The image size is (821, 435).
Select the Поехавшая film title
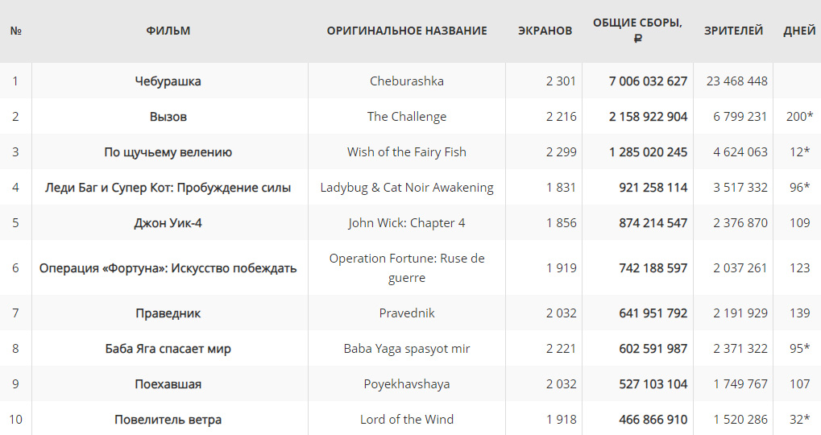click(168, 384)
